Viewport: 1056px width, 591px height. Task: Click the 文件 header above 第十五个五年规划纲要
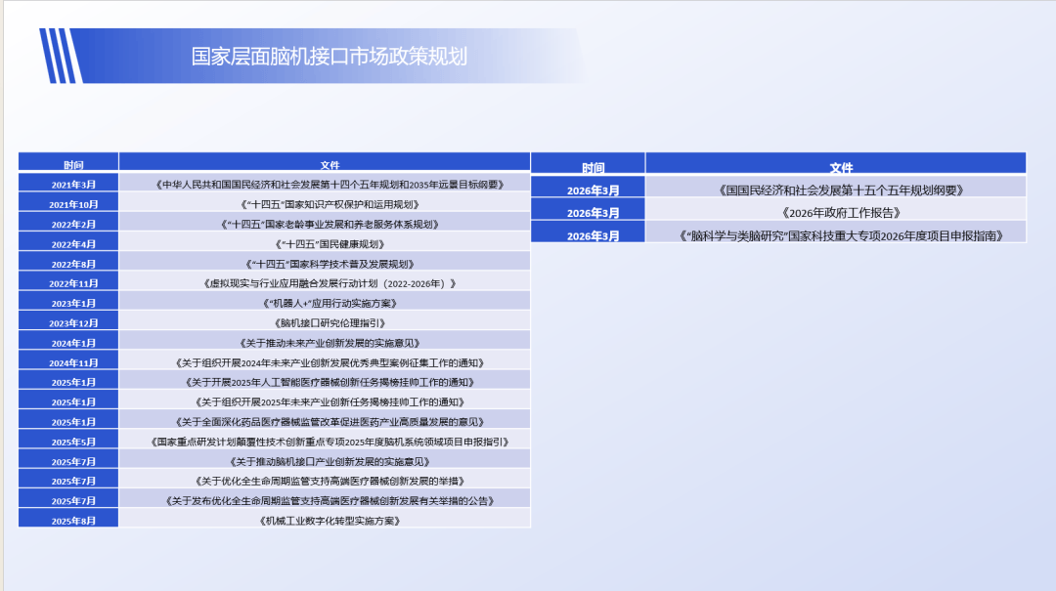pyautogui.click(x=836, y=165)
